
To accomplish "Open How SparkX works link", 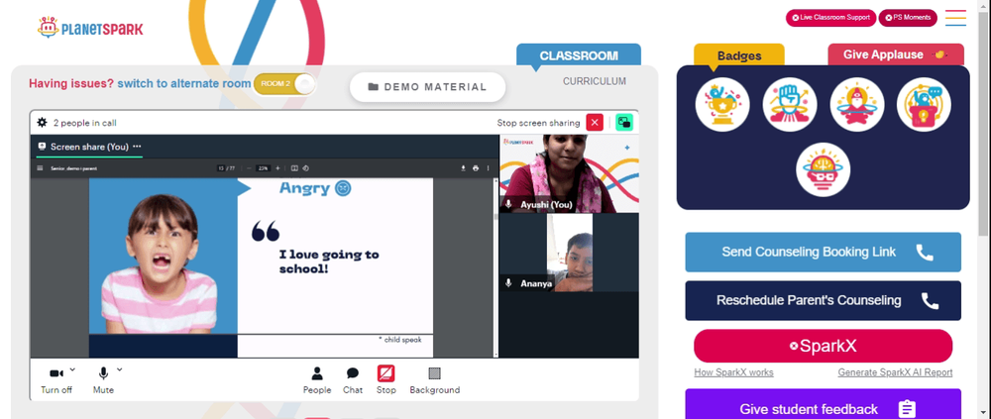I will (x=733, y=372).
